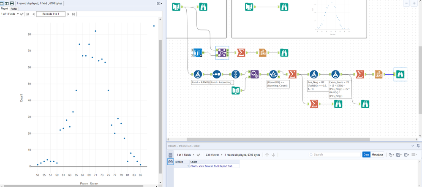422x187 pixels.
Task: Select the Text Input tool in right container
Action: tap(249, 7)
